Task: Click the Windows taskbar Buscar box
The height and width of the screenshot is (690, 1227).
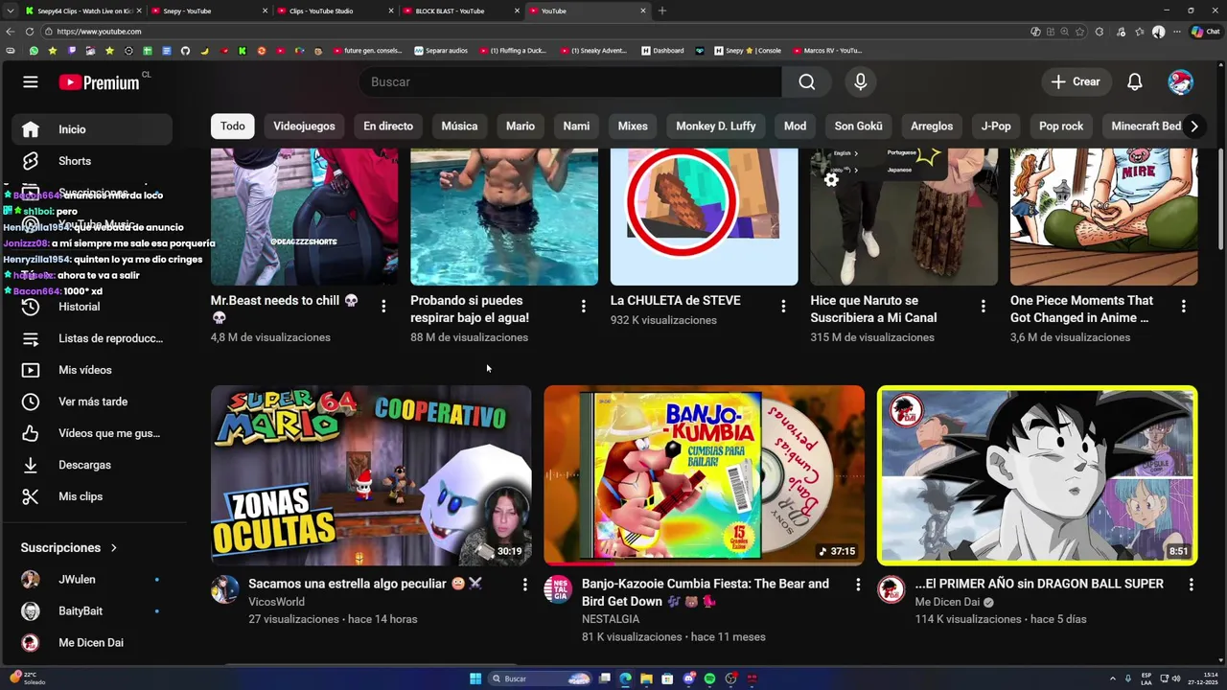Action: [540, 678]
